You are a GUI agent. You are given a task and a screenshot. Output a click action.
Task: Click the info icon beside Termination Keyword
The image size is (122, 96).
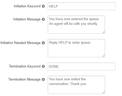click(x=43, y=66)
